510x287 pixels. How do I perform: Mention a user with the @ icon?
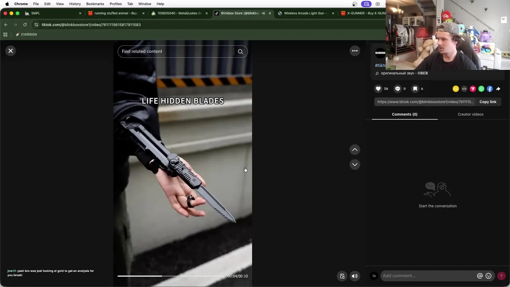tap(480, 276)
